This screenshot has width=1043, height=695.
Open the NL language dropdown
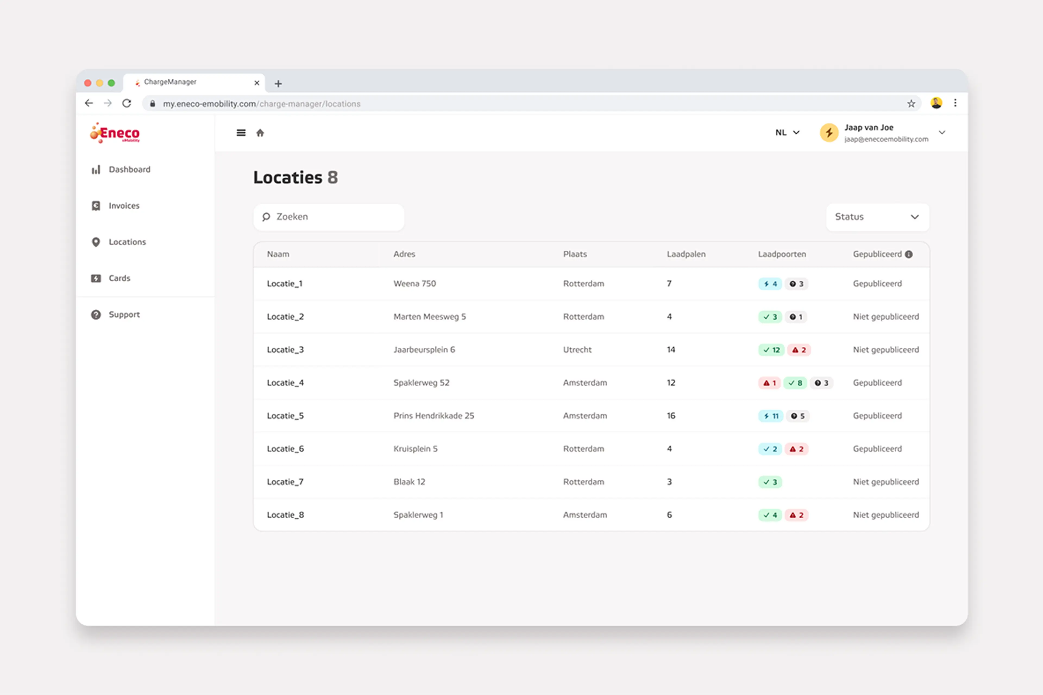(x=787, y=133)
